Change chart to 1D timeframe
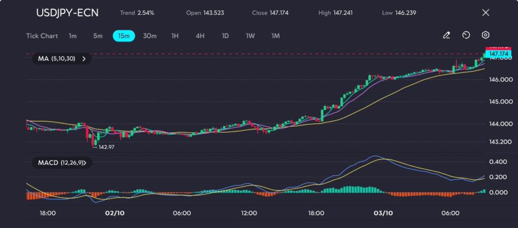 click(x=225, y=36)
